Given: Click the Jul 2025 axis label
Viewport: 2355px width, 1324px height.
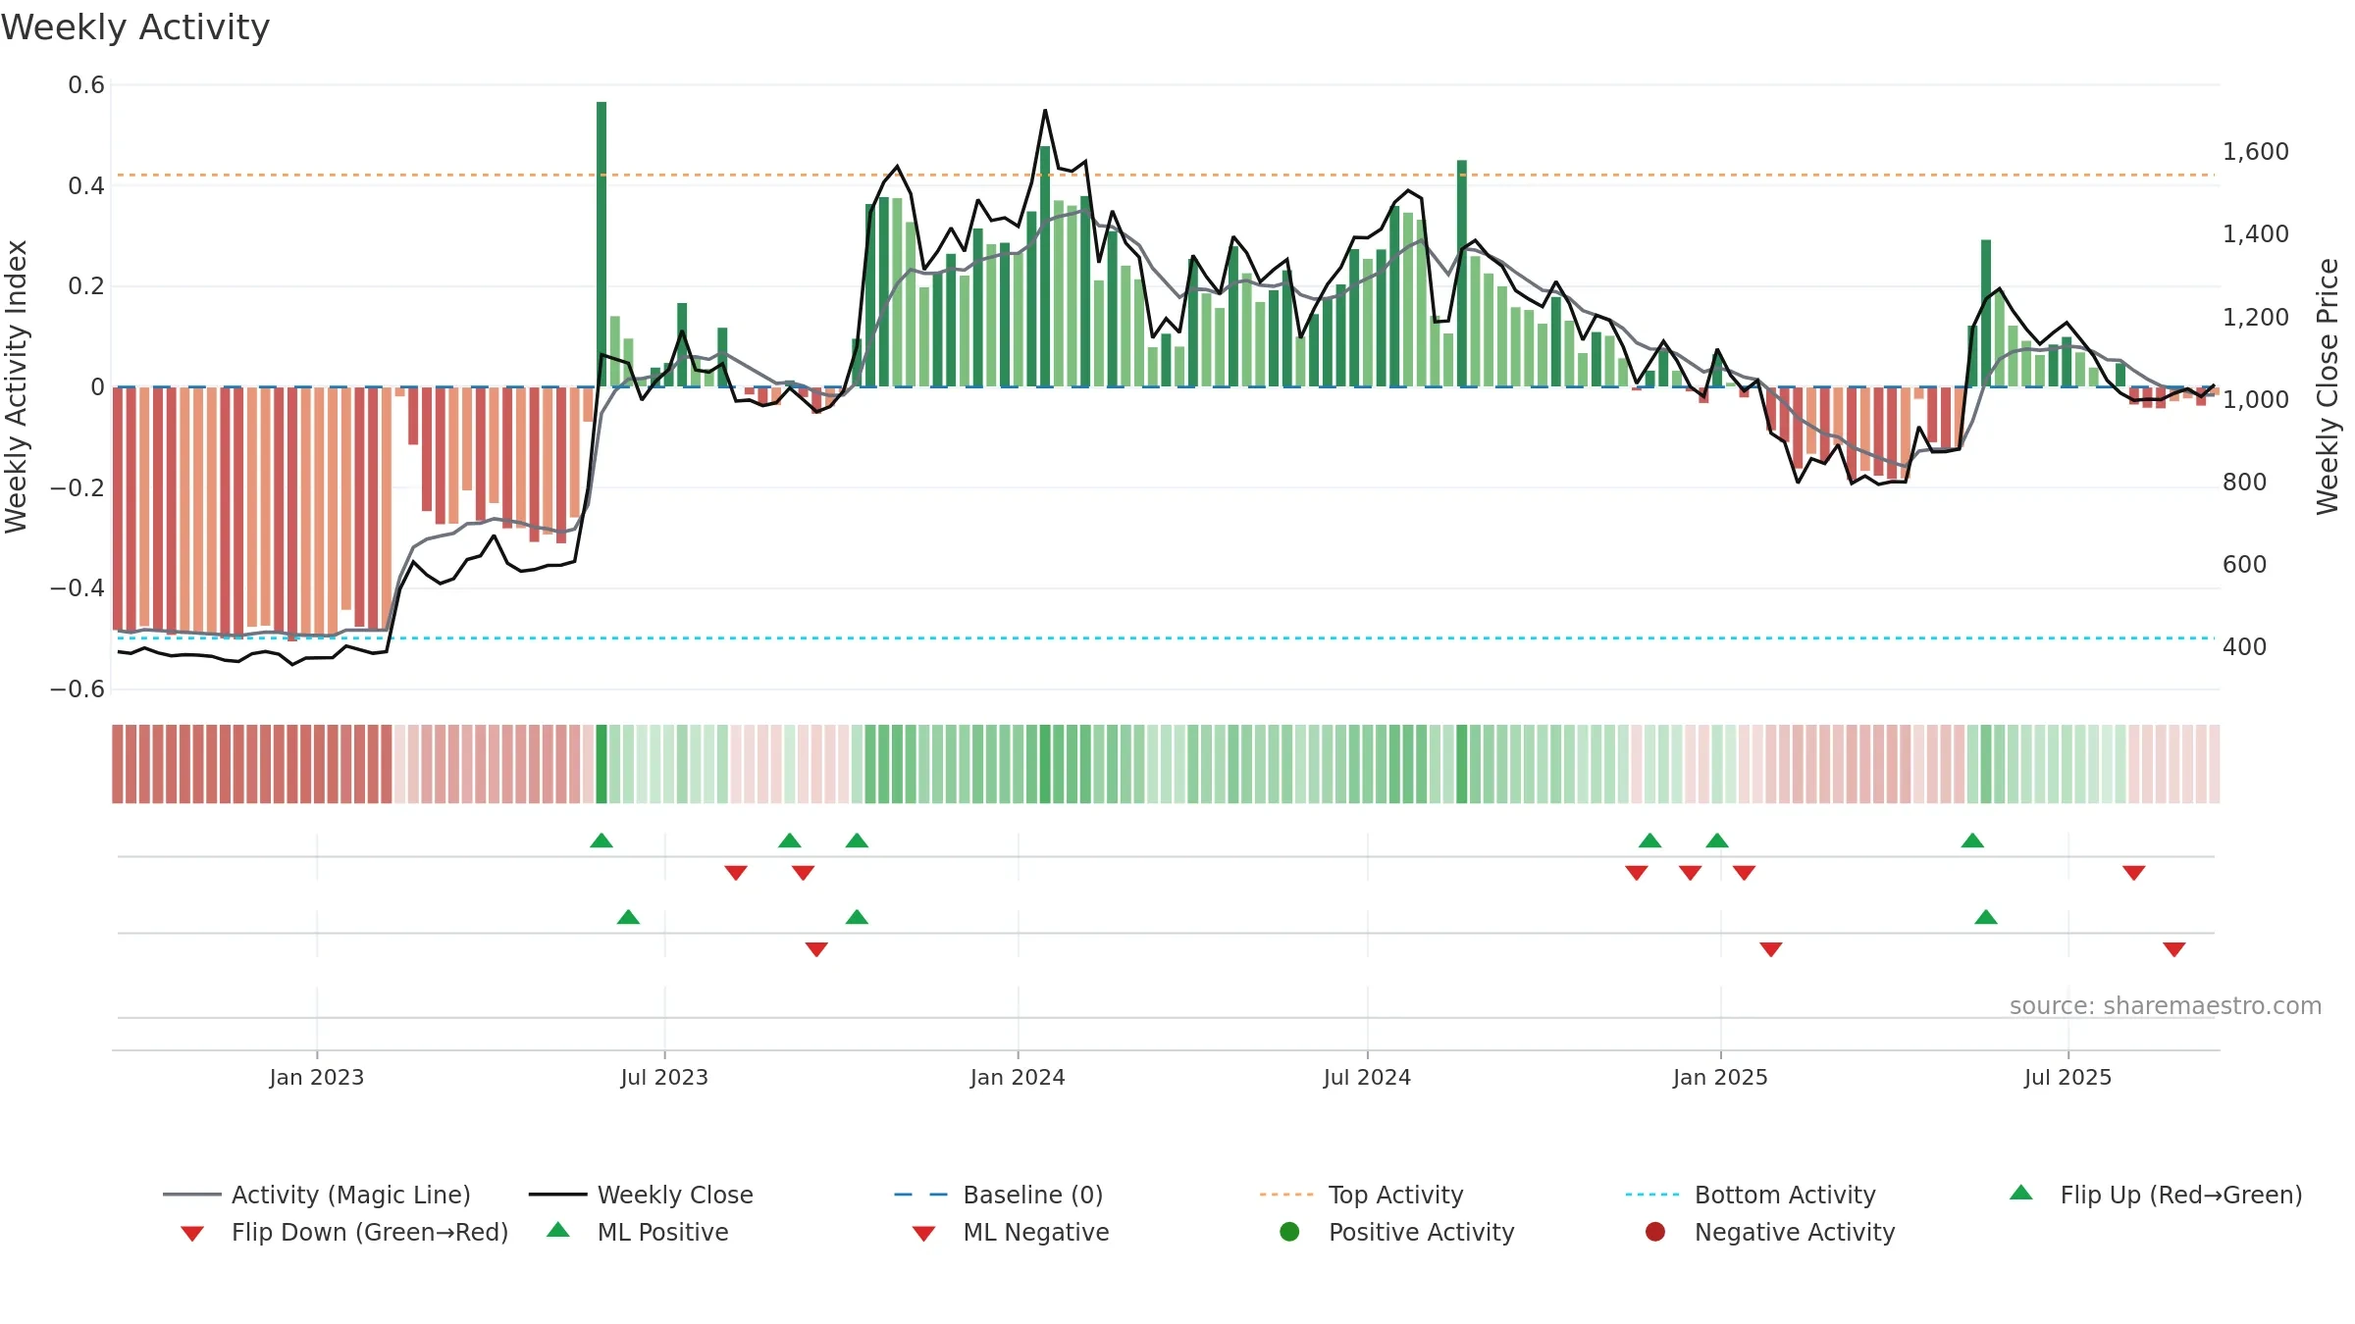Looking at the screenshot, I should coord(2067,1078).
